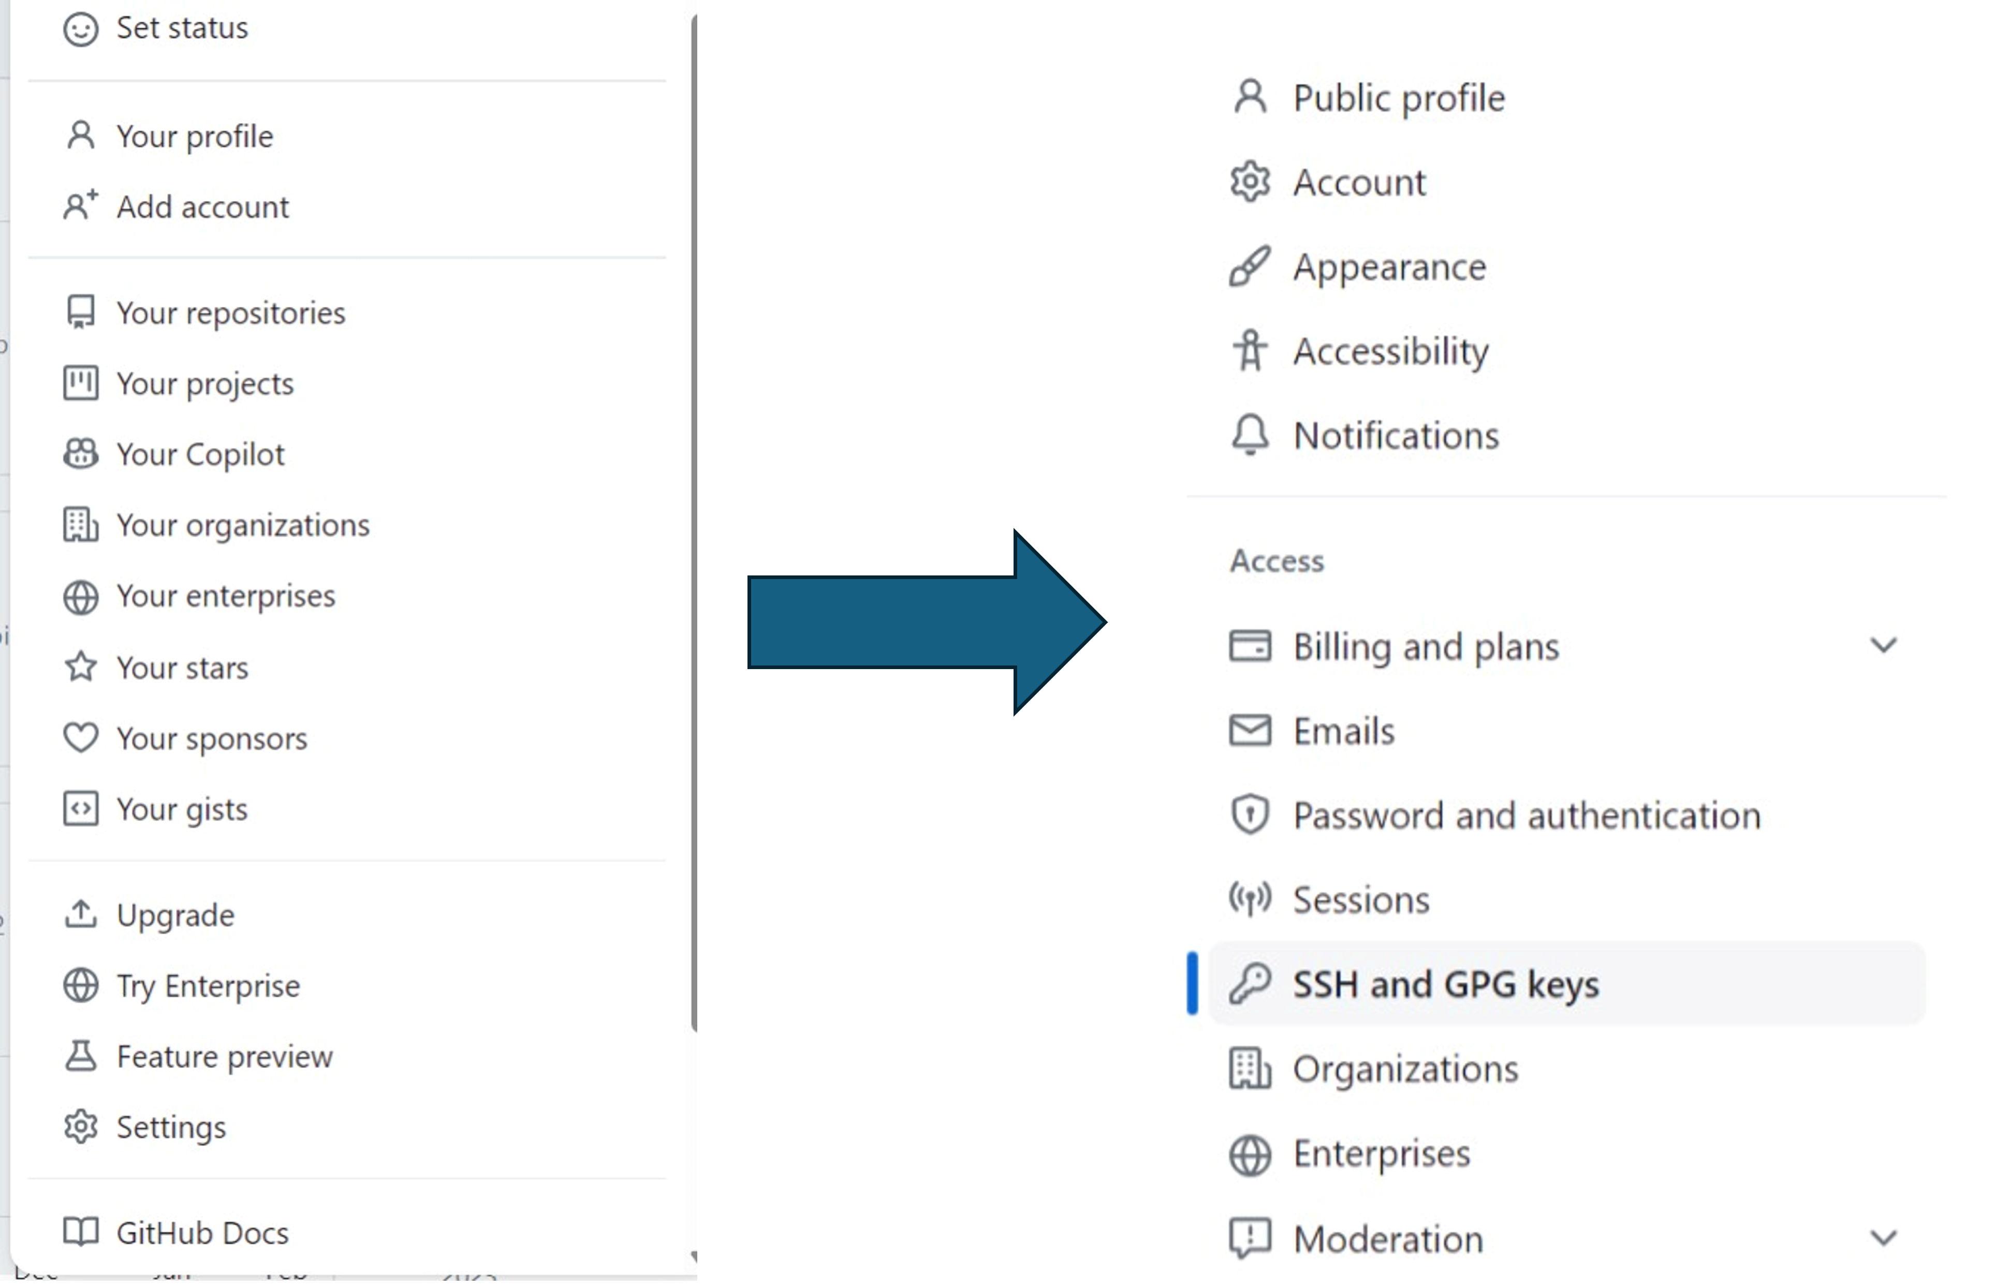Click the paintbrush Appearance icon
This screenshot has height=1288, width=1995.
(x=1250, y=267)
